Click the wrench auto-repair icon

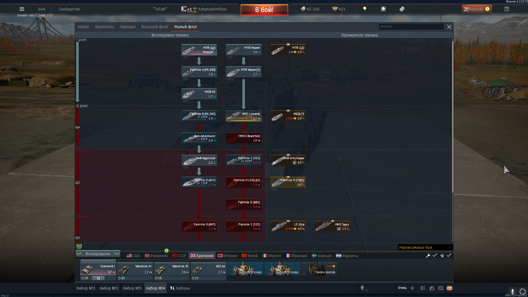click(x=428, y=255)
